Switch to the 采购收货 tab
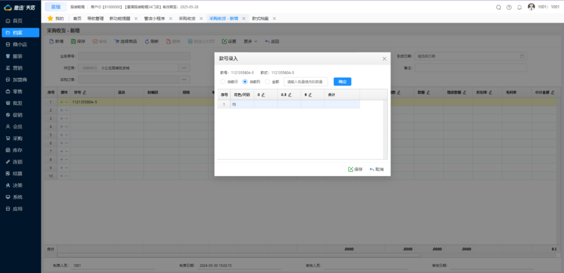The height and width of the screenshot is (273, 564). tap(187, 18)
